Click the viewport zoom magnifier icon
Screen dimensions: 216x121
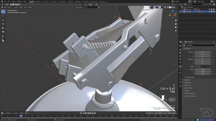click(x=175, y=21)
